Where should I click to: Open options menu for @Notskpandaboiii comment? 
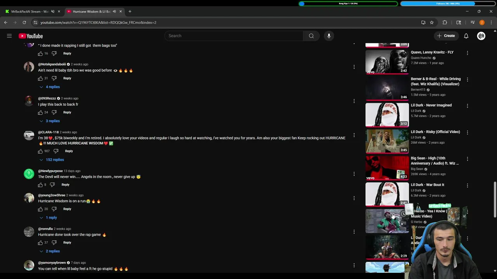click(354, 67)
